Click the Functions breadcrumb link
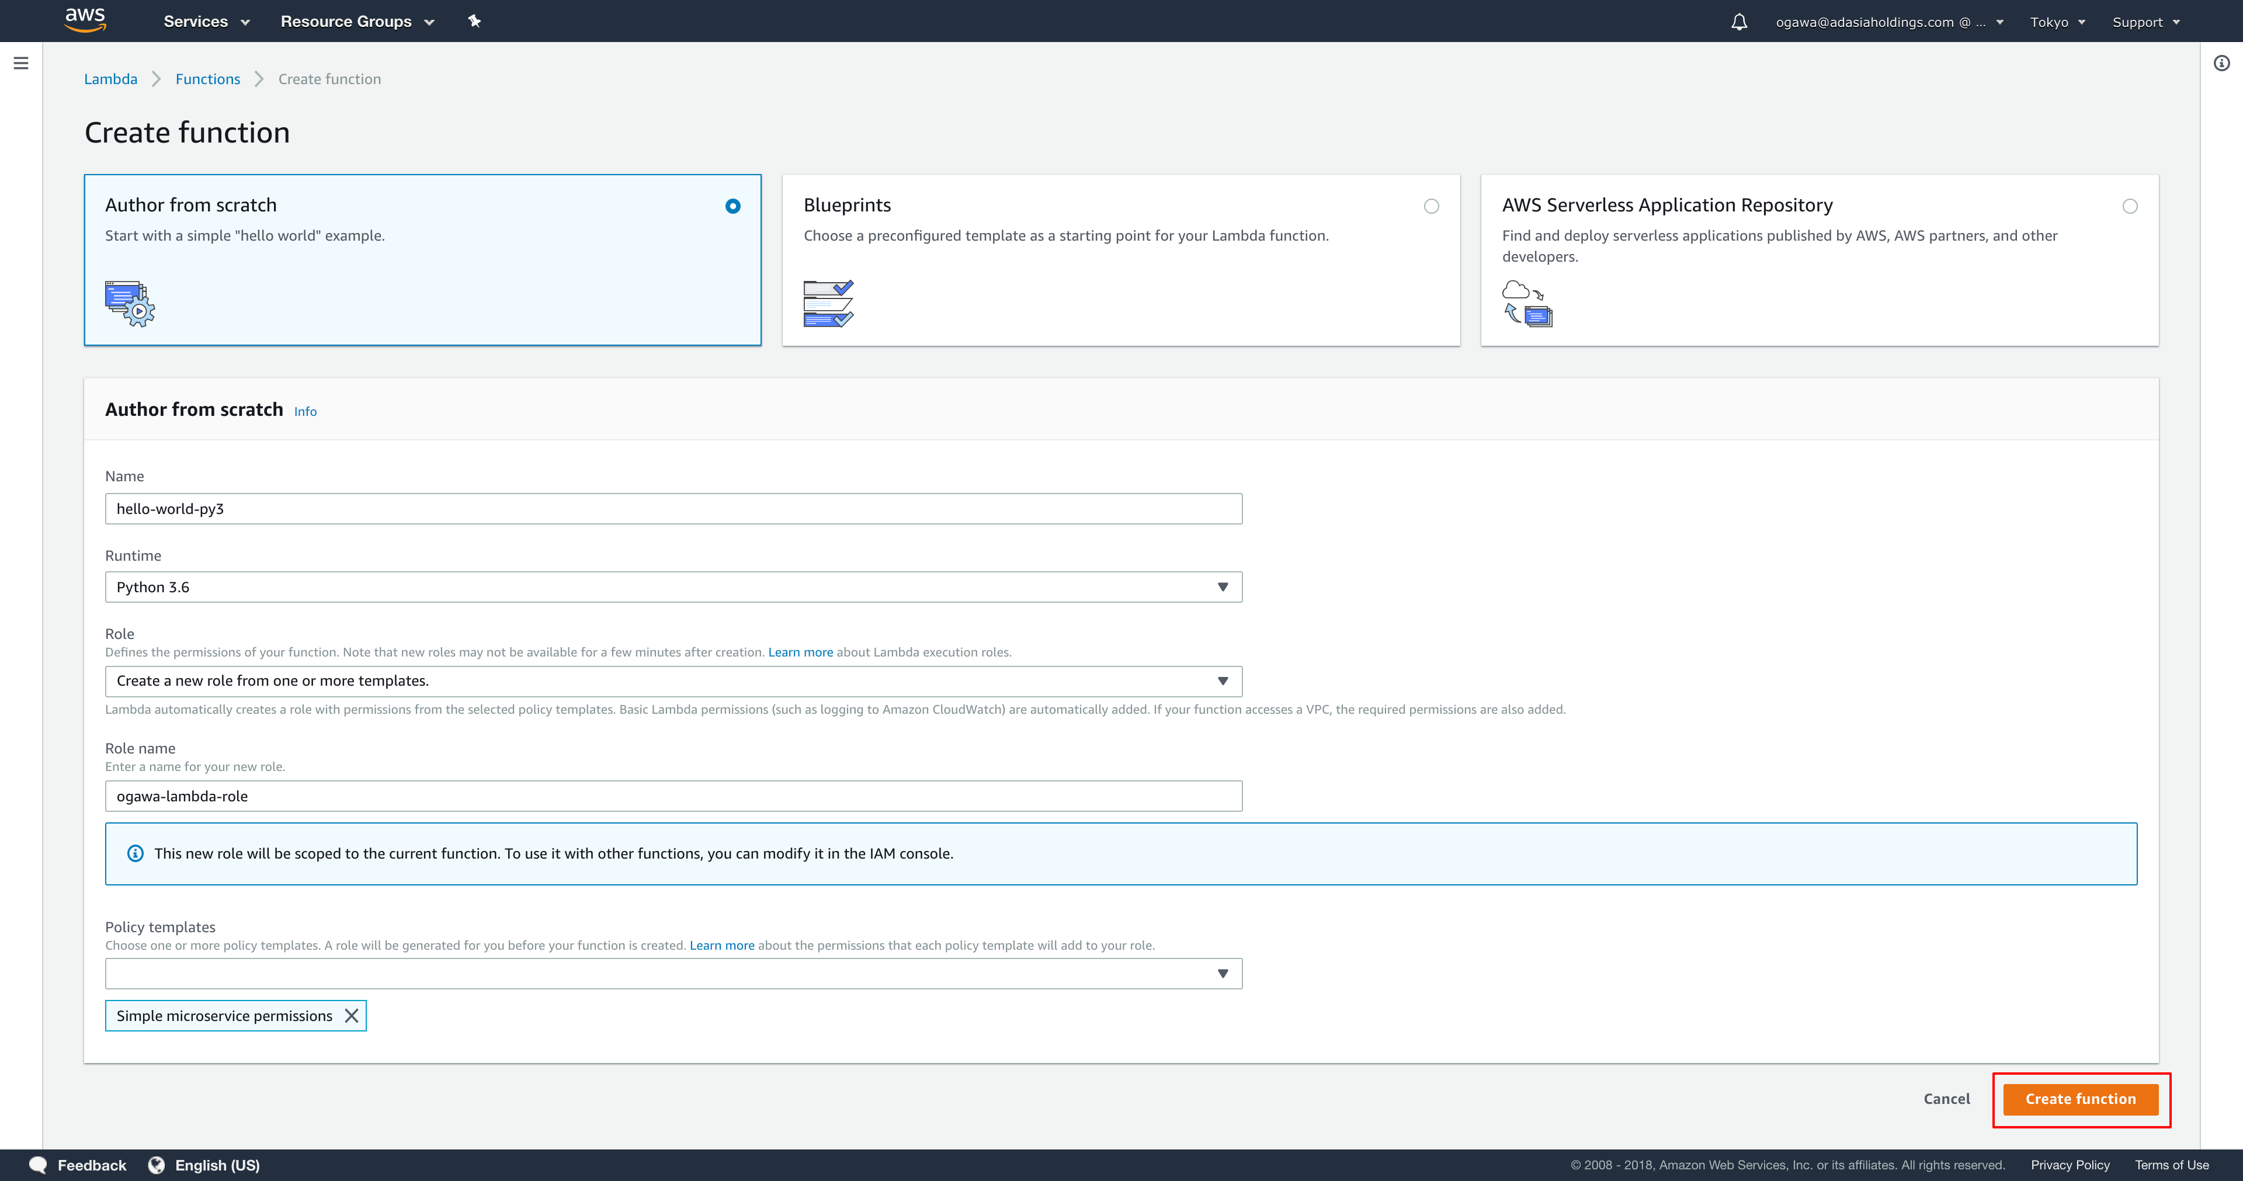 tap(207, 79)
